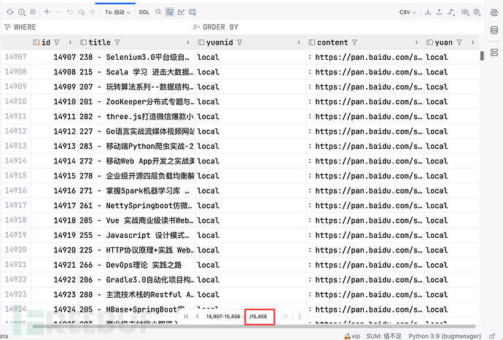
Task: Open CSV export format dropdown
Action: pos(408,12)
